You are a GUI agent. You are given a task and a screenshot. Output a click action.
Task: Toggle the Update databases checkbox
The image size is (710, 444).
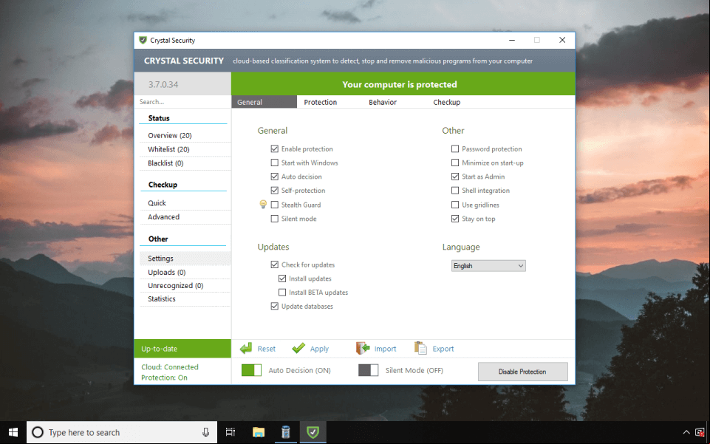click(x=274, y=306)
